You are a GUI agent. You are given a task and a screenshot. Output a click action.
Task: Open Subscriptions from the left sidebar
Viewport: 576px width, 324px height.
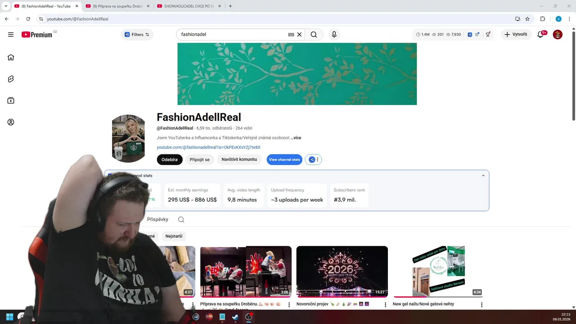coord(11,100)
